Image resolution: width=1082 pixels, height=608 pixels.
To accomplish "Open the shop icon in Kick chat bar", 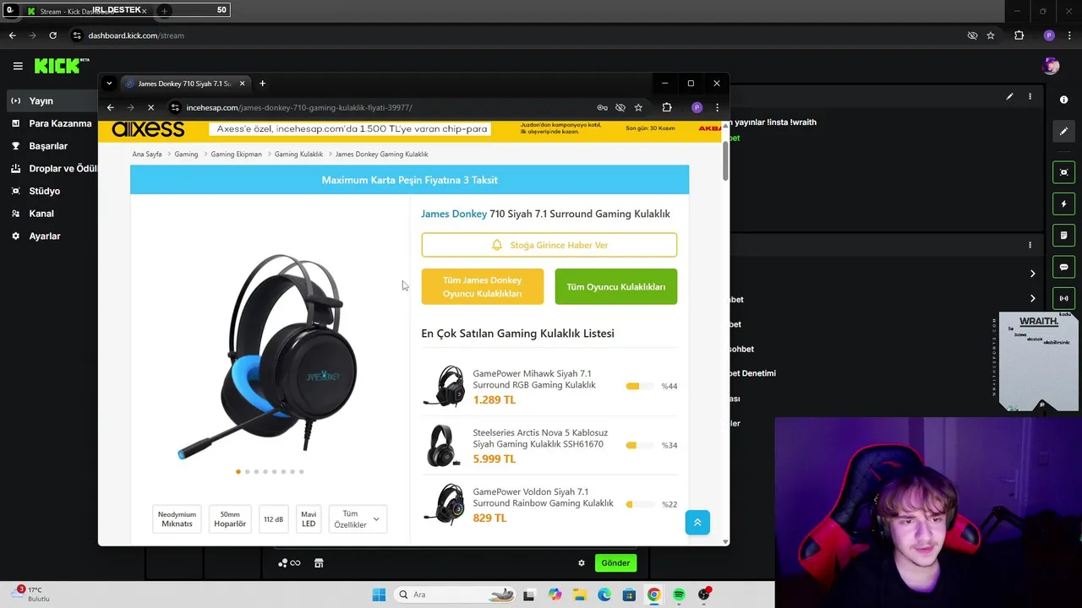I will click(x=319, y=563).
